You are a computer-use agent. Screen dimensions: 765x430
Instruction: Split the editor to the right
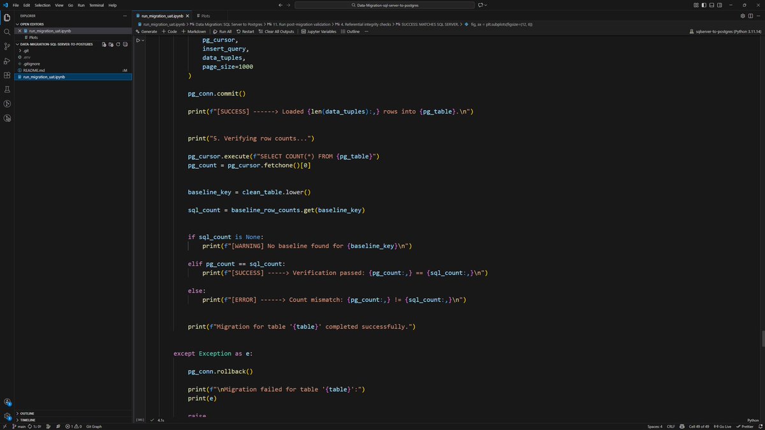pos(750,15)
